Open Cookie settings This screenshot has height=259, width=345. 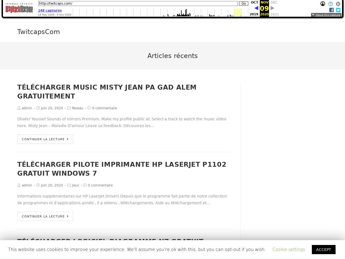pos(289,250)
